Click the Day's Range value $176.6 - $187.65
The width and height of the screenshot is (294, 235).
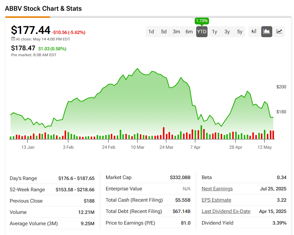click(x=76, y=178)
